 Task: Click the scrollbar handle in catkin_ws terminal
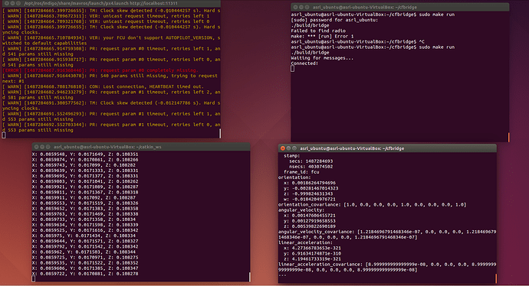[x=249, y=277]
